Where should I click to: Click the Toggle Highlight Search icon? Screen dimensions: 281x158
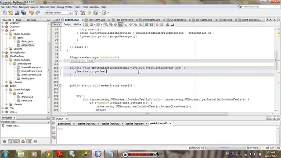tap(120, 25)
